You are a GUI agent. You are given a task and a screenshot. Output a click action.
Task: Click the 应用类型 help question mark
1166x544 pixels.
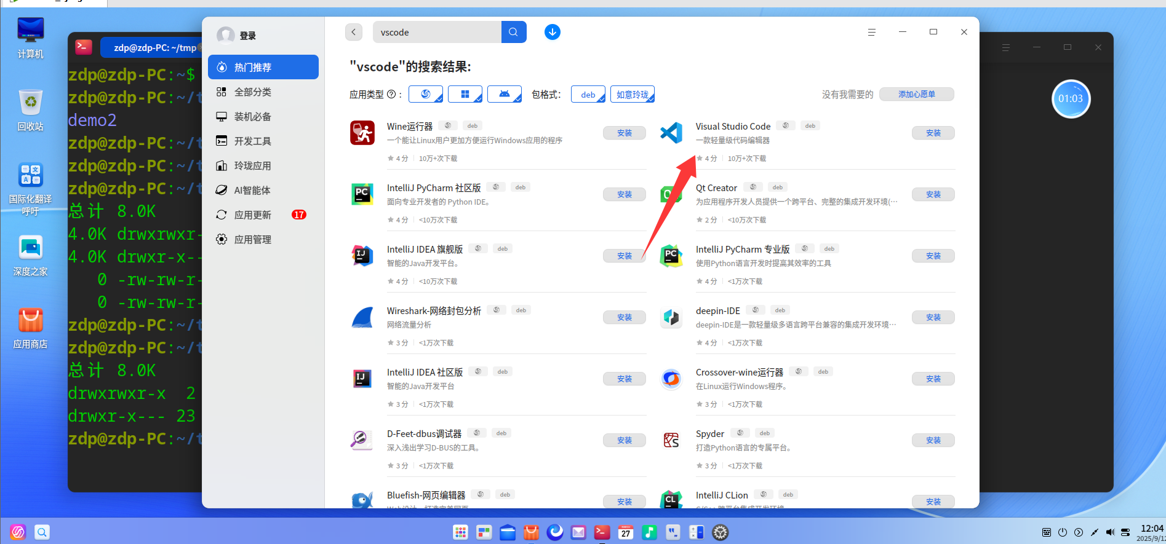pyautogui.click(x=391, y=95)
